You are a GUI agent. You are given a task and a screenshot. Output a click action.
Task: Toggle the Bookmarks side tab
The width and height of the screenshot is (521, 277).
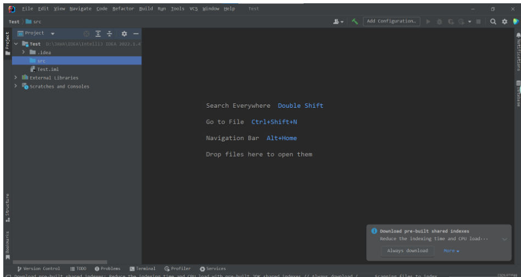coord(8,246)
